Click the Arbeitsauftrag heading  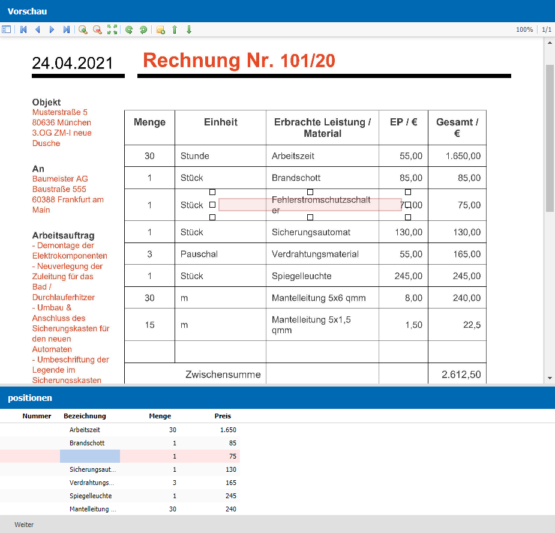point(64,235)
